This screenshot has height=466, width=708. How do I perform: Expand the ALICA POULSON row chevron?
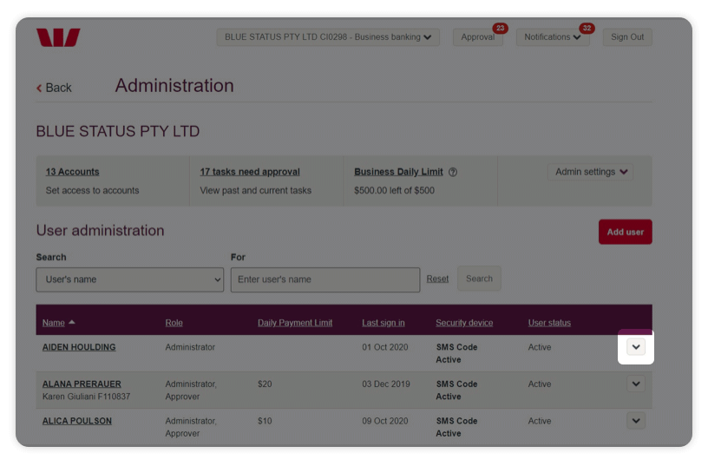click(x=636, y=421)
